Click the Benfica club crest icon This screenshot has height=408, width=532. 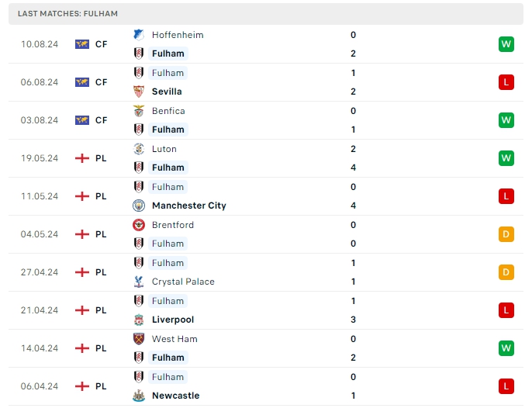[138, 111]
